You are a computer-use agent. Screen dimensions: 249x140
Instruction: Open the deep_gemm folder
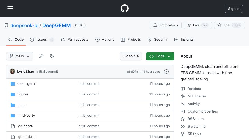tap(27, 84)
